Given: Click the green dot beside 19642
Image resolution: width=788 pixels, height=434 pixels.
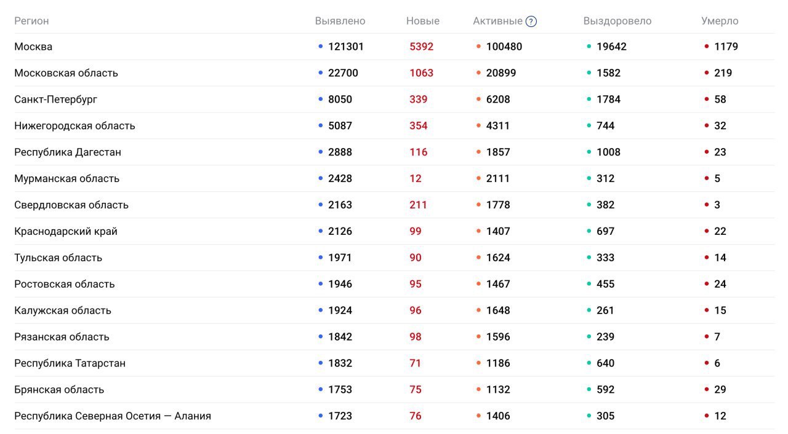Looking at the screenshot, I should pyautogui.click(x=589, y=46).
